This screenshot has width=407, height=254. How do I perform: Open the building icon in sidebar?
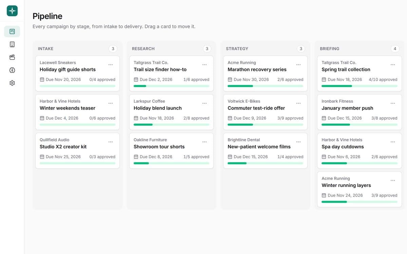(x=12, y=44)
